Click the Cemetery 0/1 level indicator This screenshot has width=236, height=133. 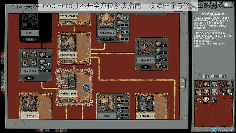[x=30, y=78]
